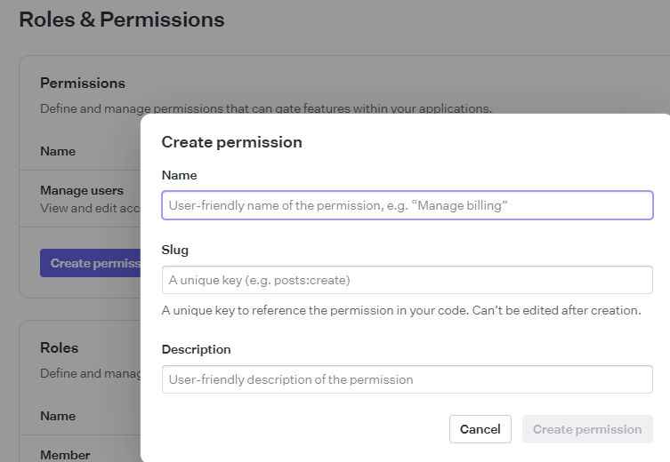Focus the permission Name input field
This screenshot has width=670, height=462.
tap(408, 205)
